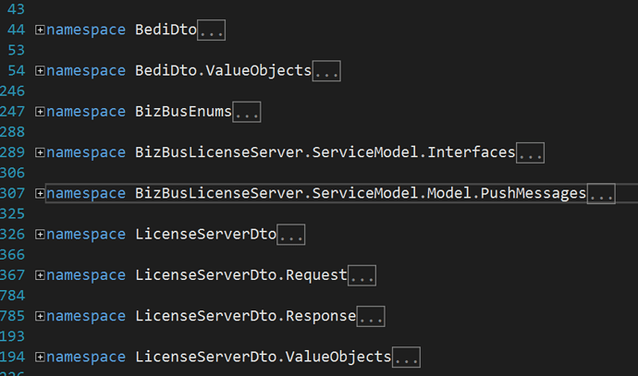
Task: Expand LicenseServerDto.ValueObjects namespace
Action: [x=40, y=357]
